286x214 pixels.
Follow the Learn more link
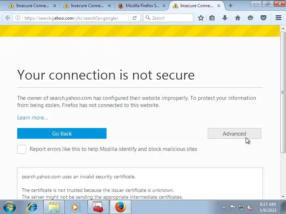pyautogui.click(x=33, y=118)
